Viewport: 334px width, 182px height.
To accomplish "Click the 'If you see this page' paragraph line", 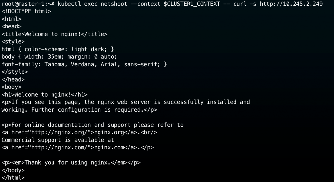I will tap(126, 102).
